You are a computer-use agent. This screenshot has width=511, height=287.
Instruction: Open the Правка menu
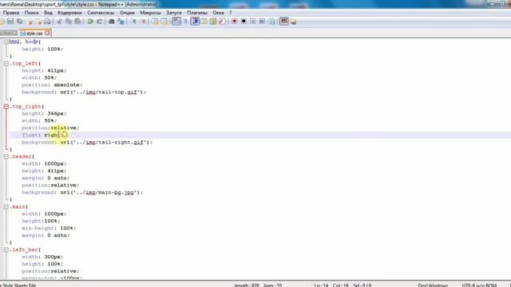point(10,13)
